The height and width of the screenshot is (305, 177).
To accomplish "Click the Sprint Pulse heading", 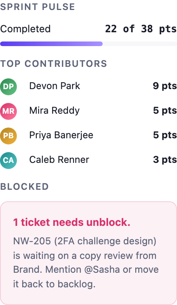I will (38, 7).
